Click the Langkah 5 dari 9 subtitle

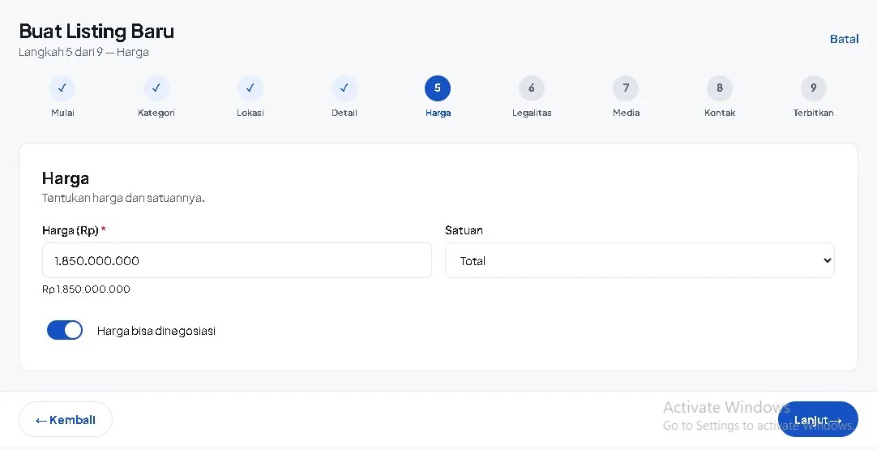[x=84, y=52]
